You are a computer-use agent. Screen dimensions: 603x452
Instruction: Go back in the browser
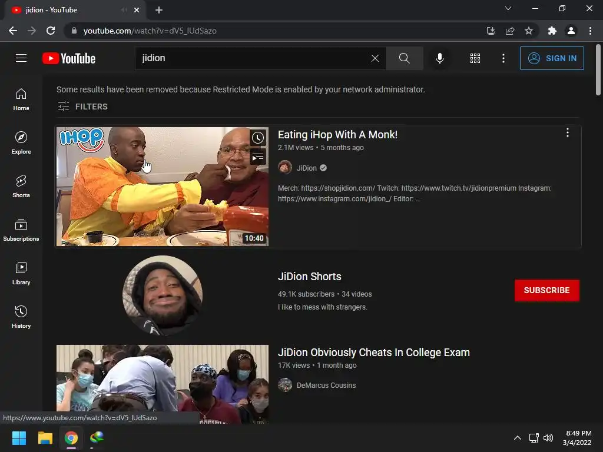pos(13,31)
